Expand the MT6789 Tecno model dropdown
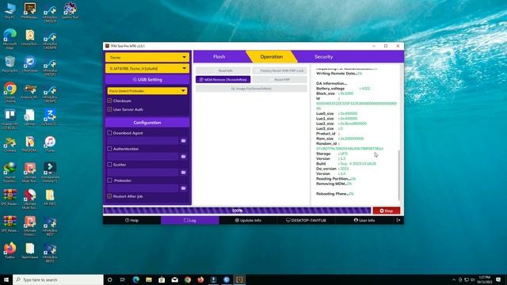 (x=147, y=69)
